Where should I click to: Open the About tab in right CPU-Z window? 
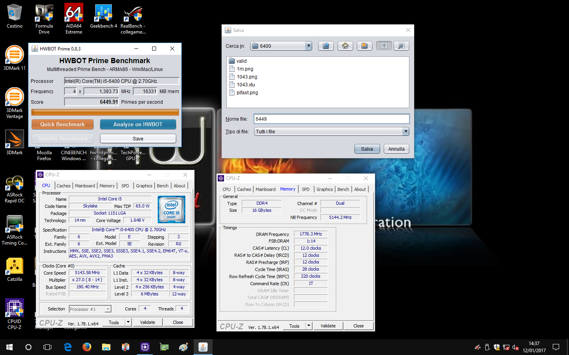click(x=360, y=189)
